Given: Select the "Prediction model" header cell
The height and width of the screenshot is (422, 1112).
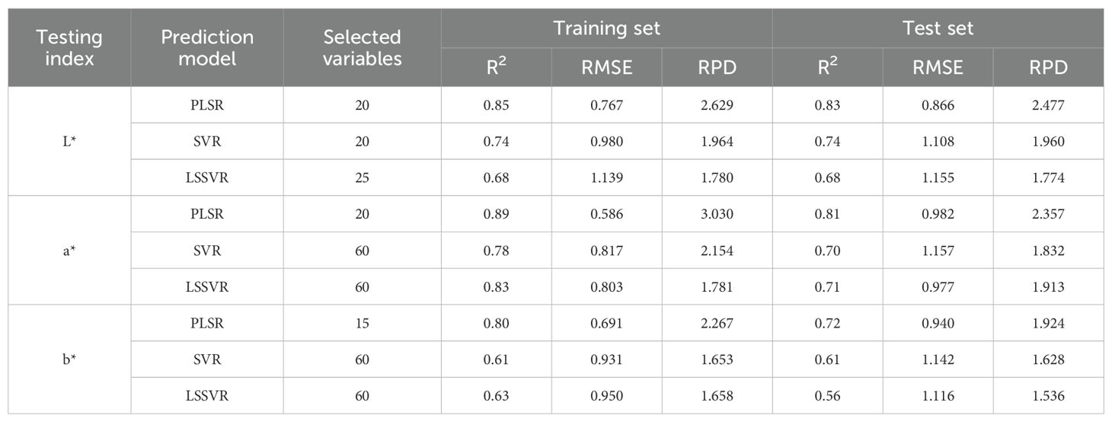Looking at the screenshot, I should pyautogui.click(x=206, y=47).
